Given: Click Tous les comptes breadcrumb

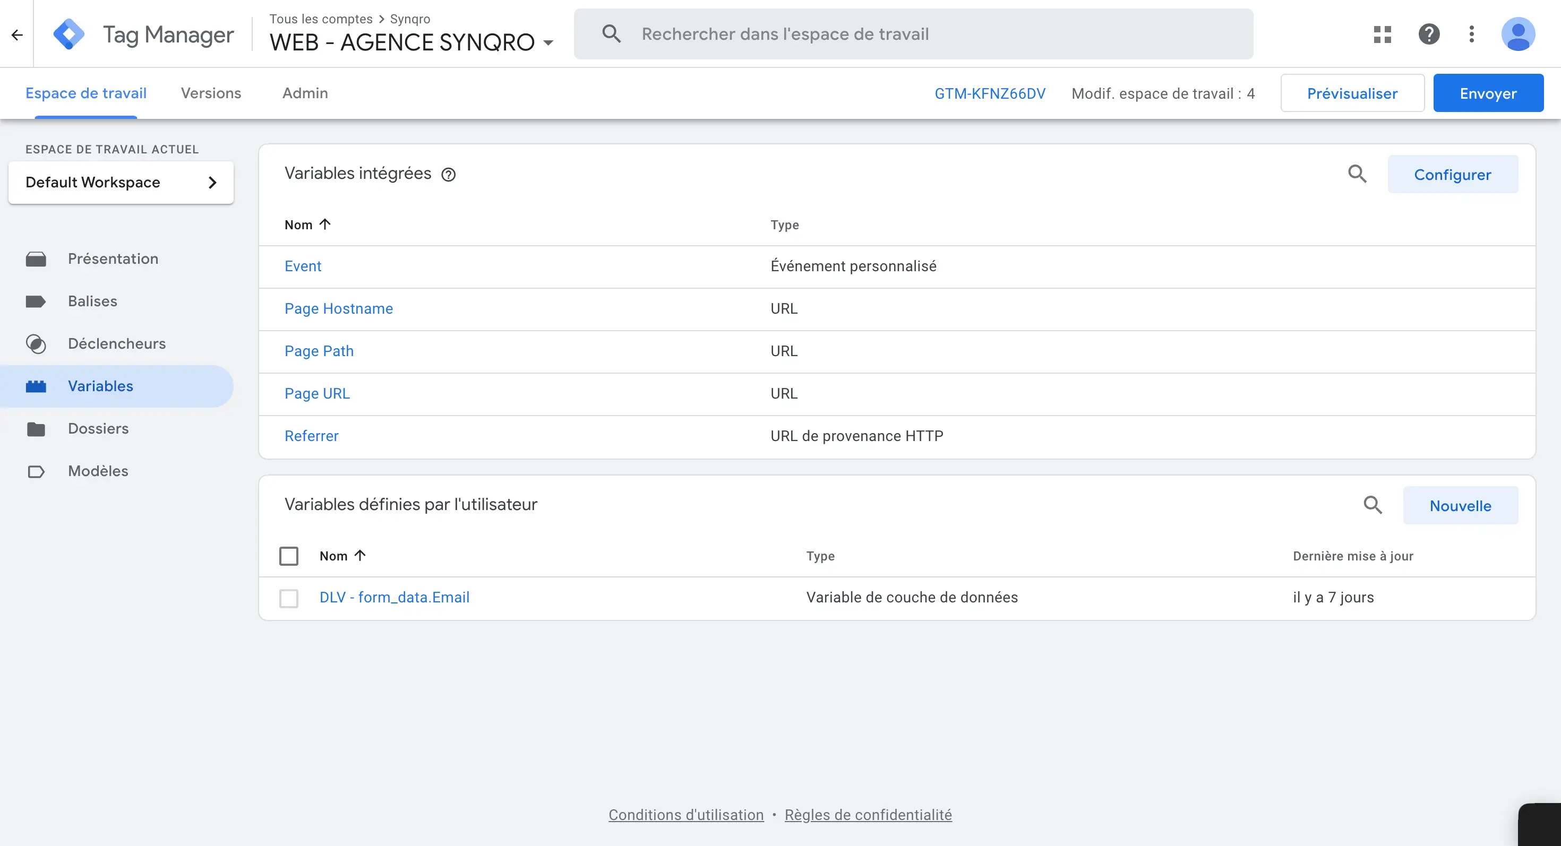Looking at the screenshot, I should pyautogui.click(x=321, y=19).
